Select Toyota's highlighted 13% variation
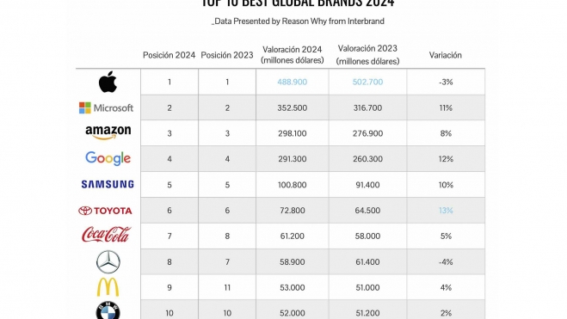567x319 pixels. click(446, 211)
